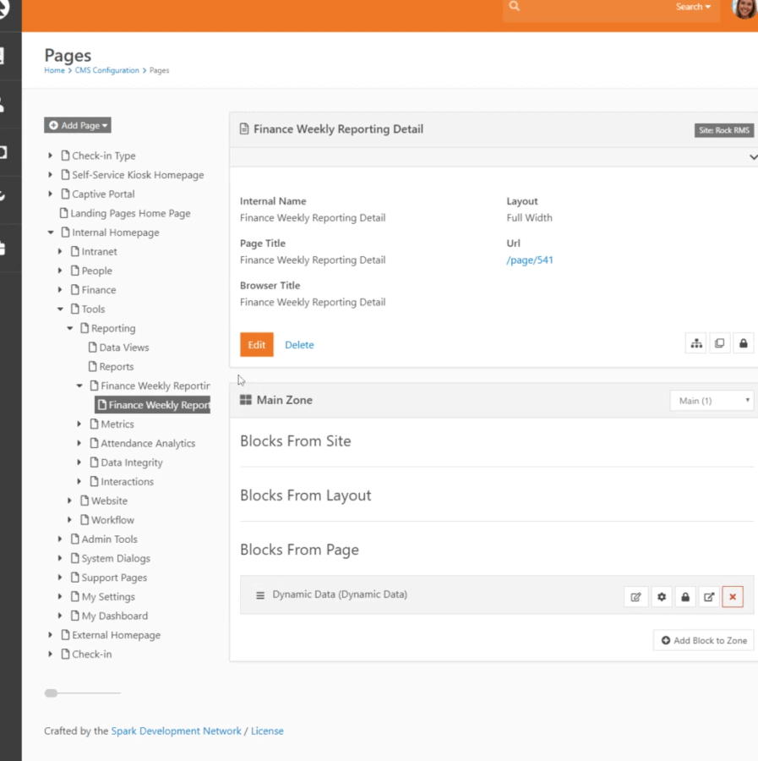
Task: Collapse the Internal Homepage node
Action: pos(51,233)
